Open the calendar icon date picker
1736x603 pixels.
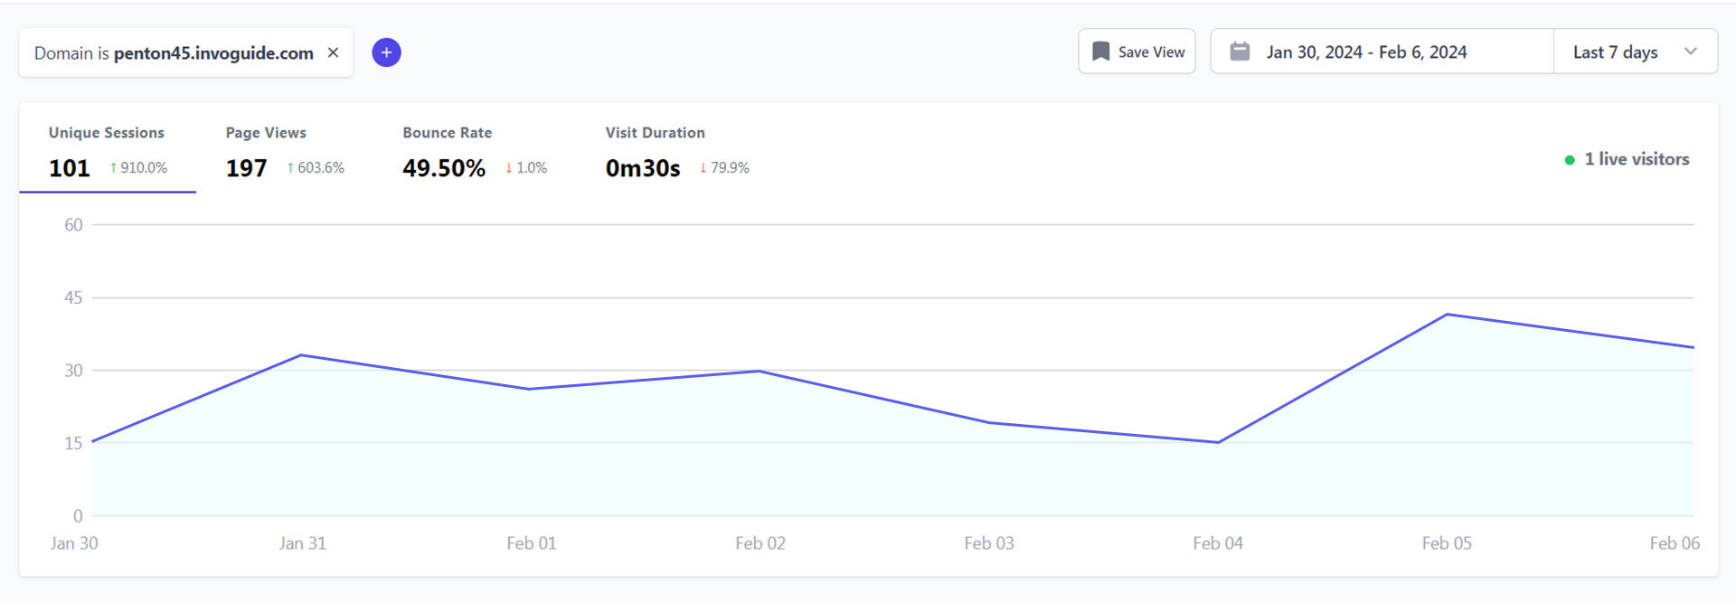click(1240, 52)
